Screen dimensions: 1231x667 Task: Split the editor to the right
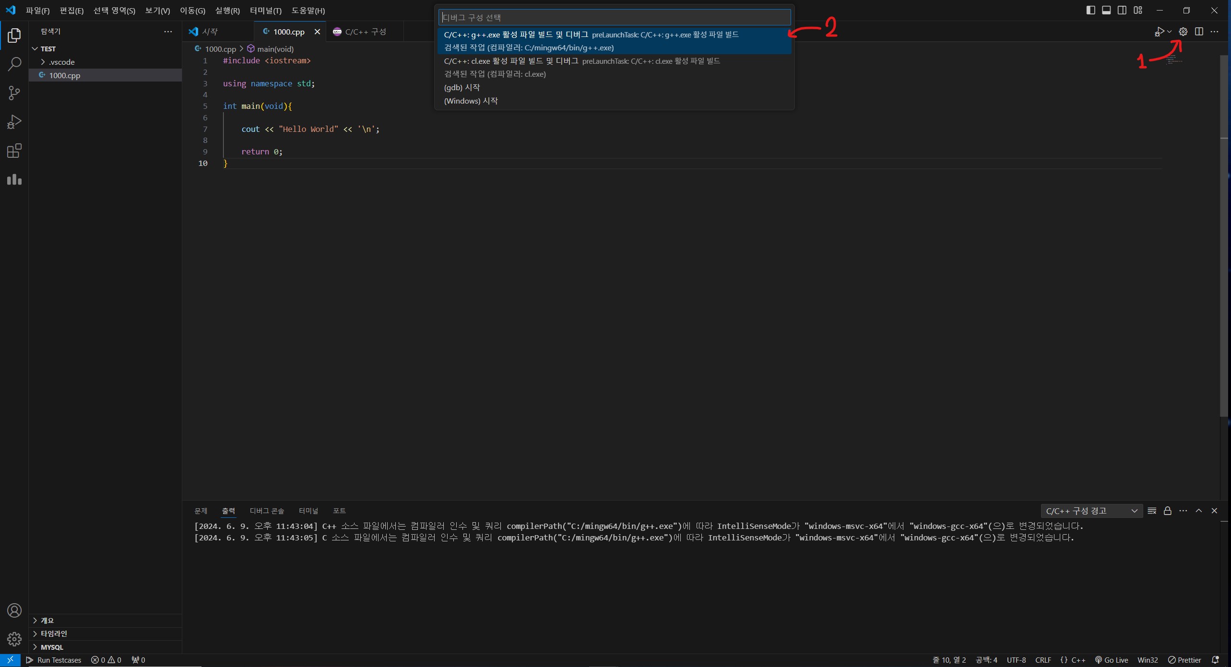(1199, 32)
